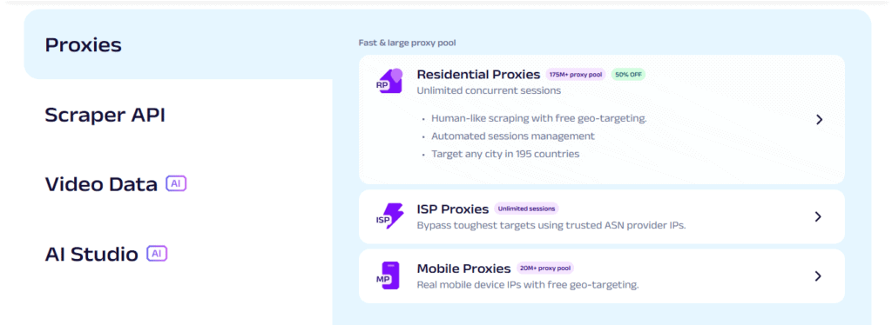Expand Residential Proxies with its chevron arrow

click(x=819, y=120)
